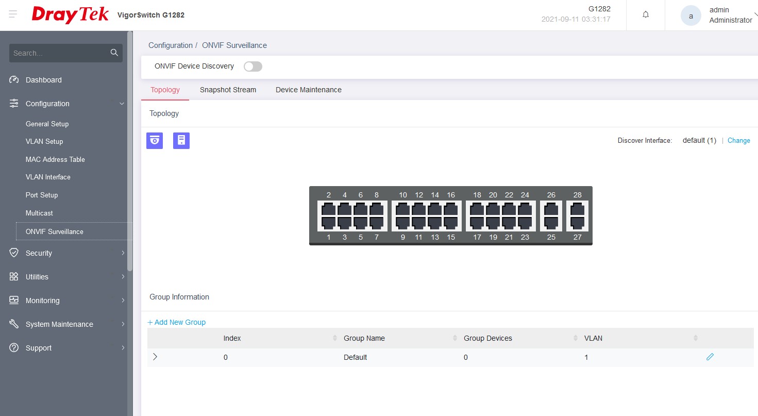758x416 pixels.
Task: Open the notifications bell
Action: point(646,15)
